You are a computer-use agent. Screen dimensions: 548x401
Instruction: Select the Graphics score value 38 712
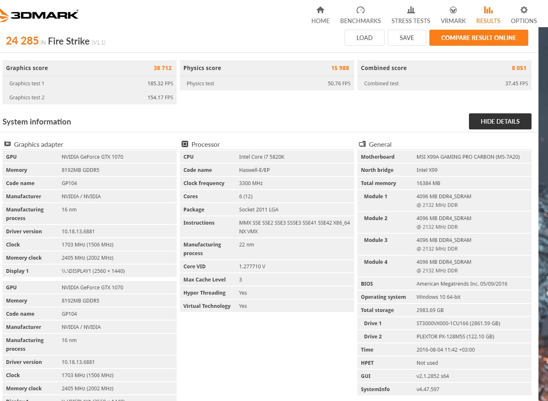[163, 68]
